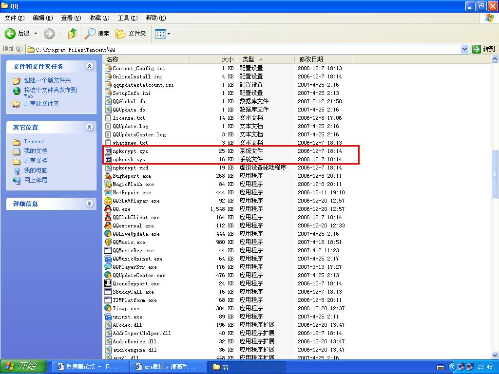Click 将这个文件夹发布到 Web link
Image resolution: width=499 pixels, height=374 pixels.
(50, 93)
